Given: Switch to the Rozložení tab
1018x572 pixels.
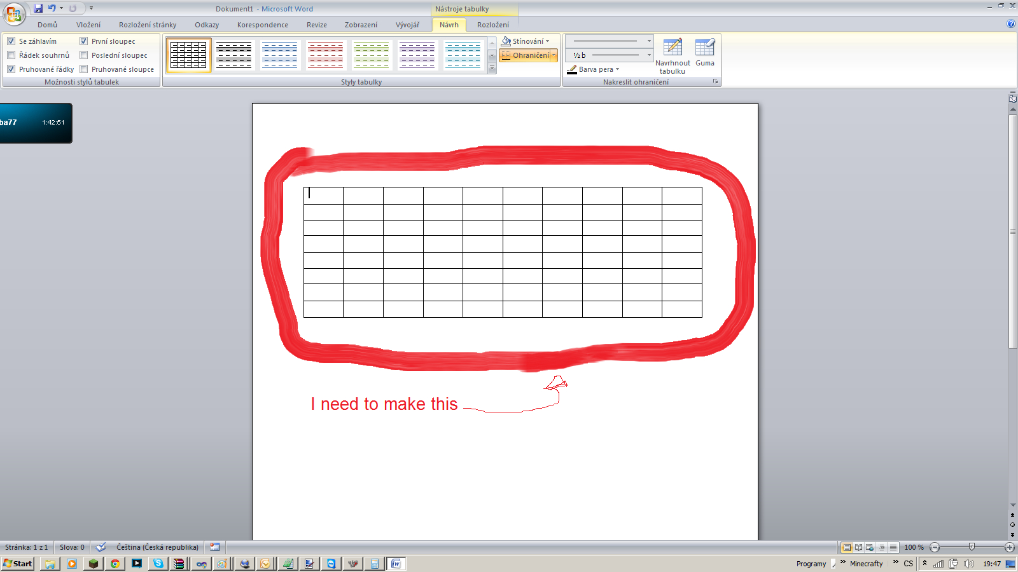Looking at the screenshot, I should tap(492, 25).
